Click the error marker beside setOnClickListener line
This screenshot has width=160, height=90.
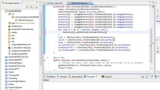click(x=44, y=32)
